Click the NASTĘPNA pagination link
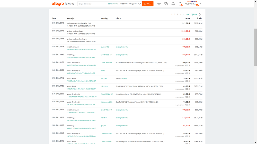The image size is (257, 144). [x=192, y=15]
